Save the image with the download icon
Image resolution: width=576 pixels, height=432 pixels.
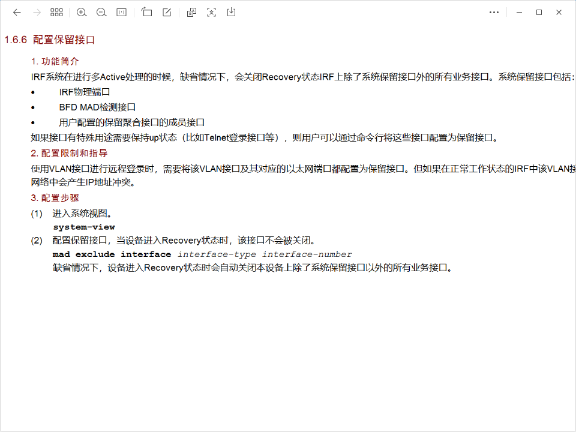pos(231,13)
